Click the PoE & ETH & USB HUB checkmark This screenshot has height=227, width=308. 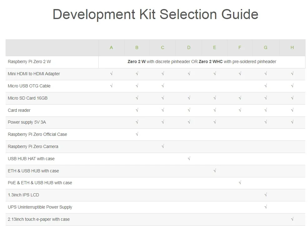(x=240, y=183)
